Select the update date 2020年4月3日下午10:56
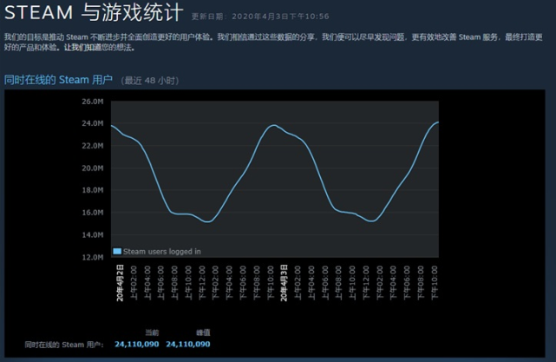The width and height of the screenshot is (556, 362). (x=280, y=16)
